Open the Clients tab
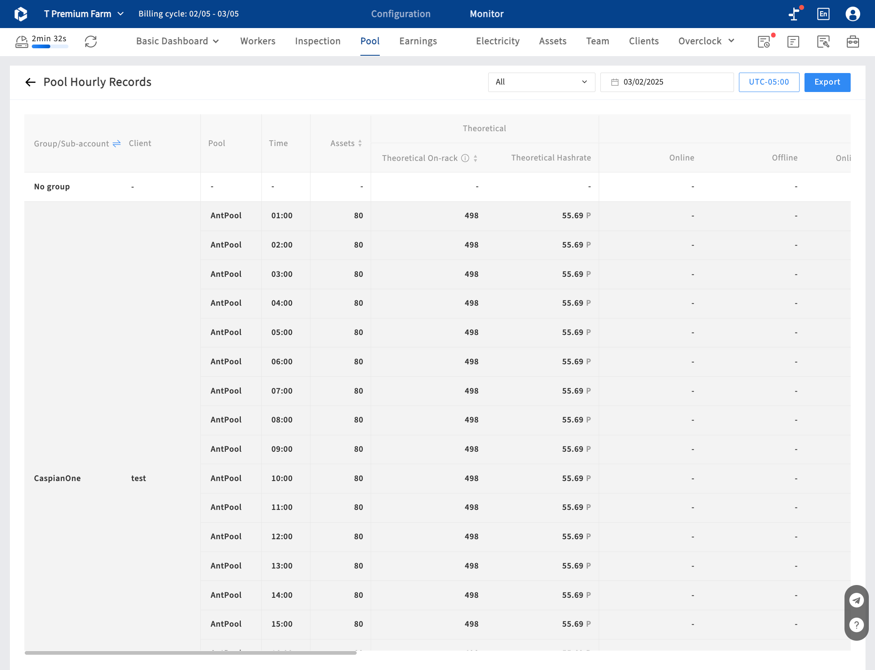This screenshot has width=875, height=670. point(644,41)
